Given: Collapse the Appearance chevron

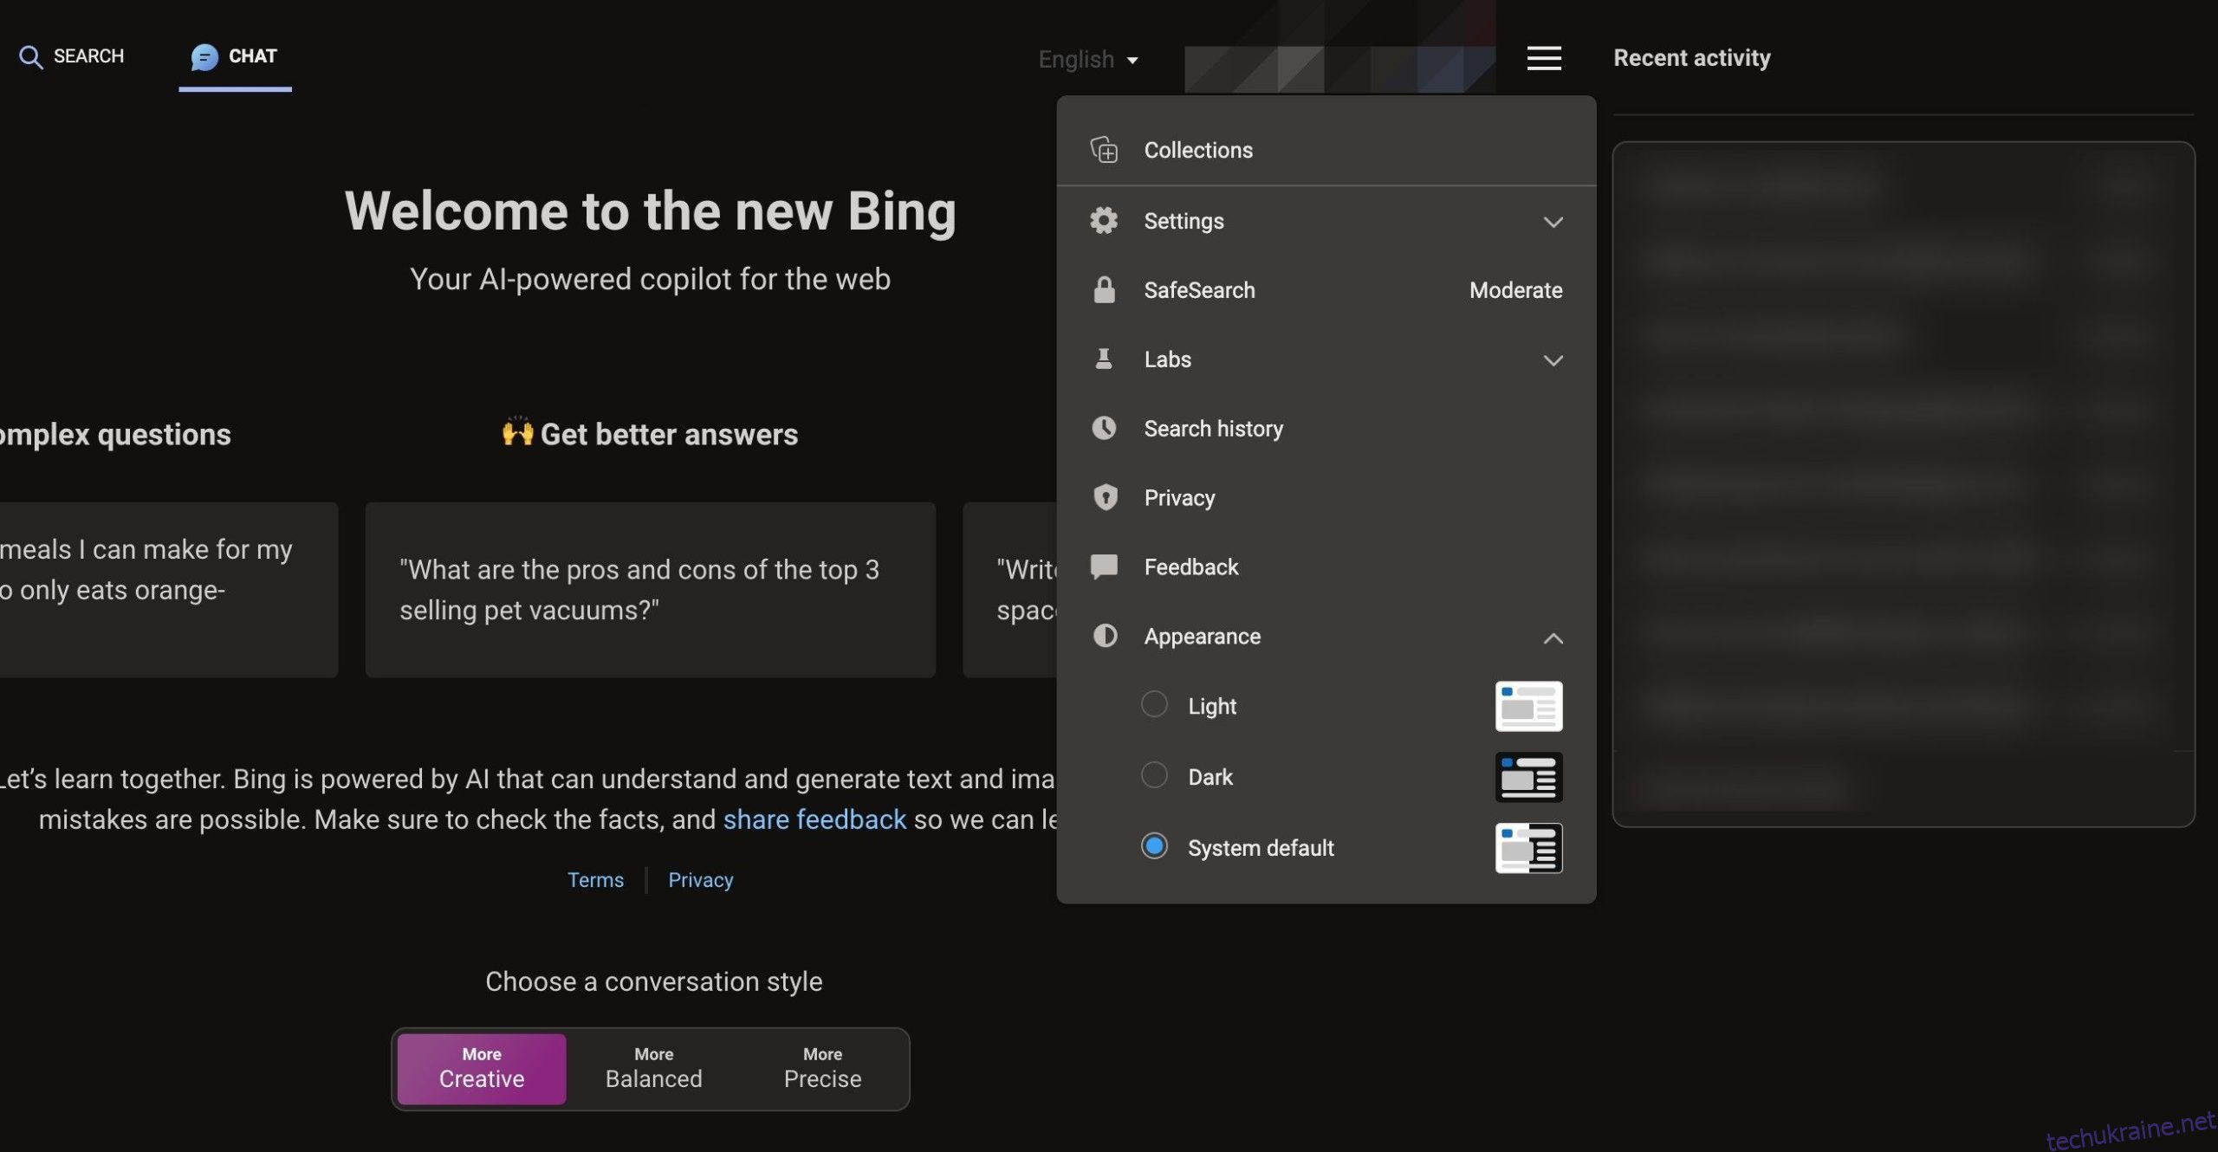Looking at the screenshot, I should pos(1553,638).
